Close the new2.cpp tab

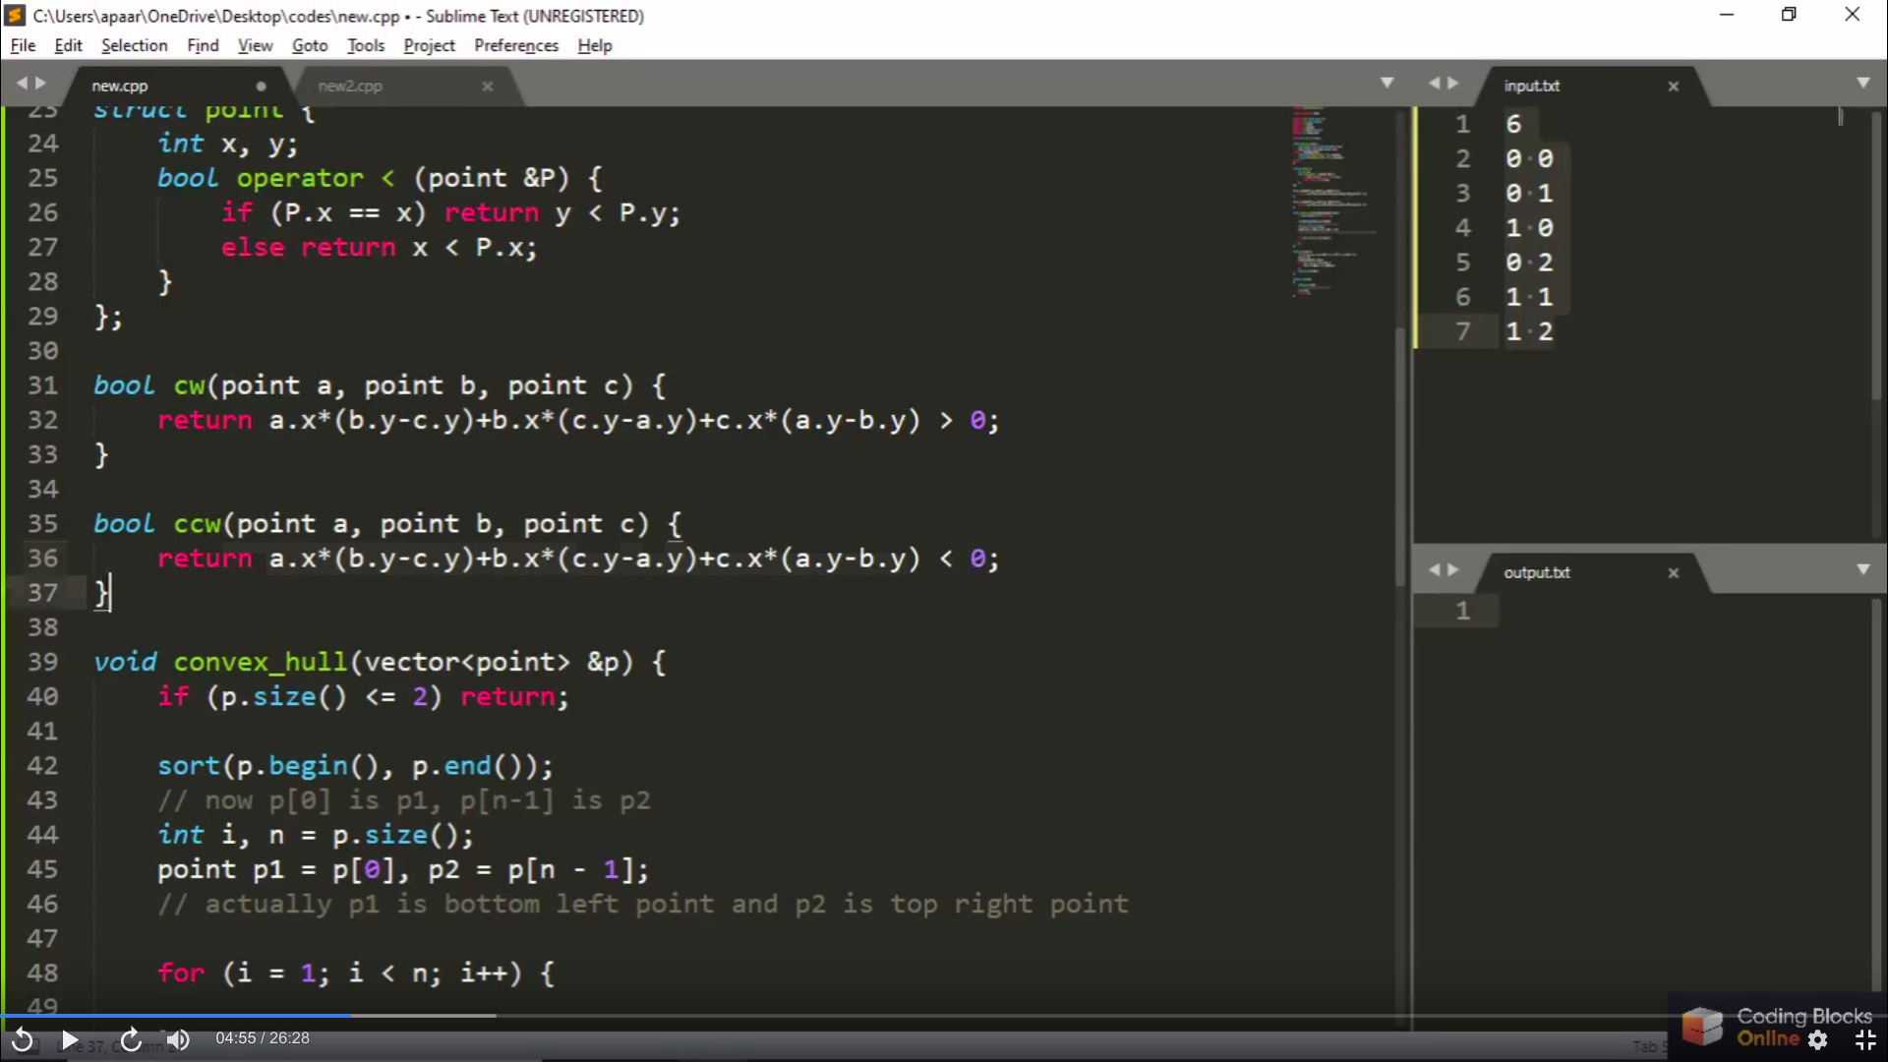487,87
